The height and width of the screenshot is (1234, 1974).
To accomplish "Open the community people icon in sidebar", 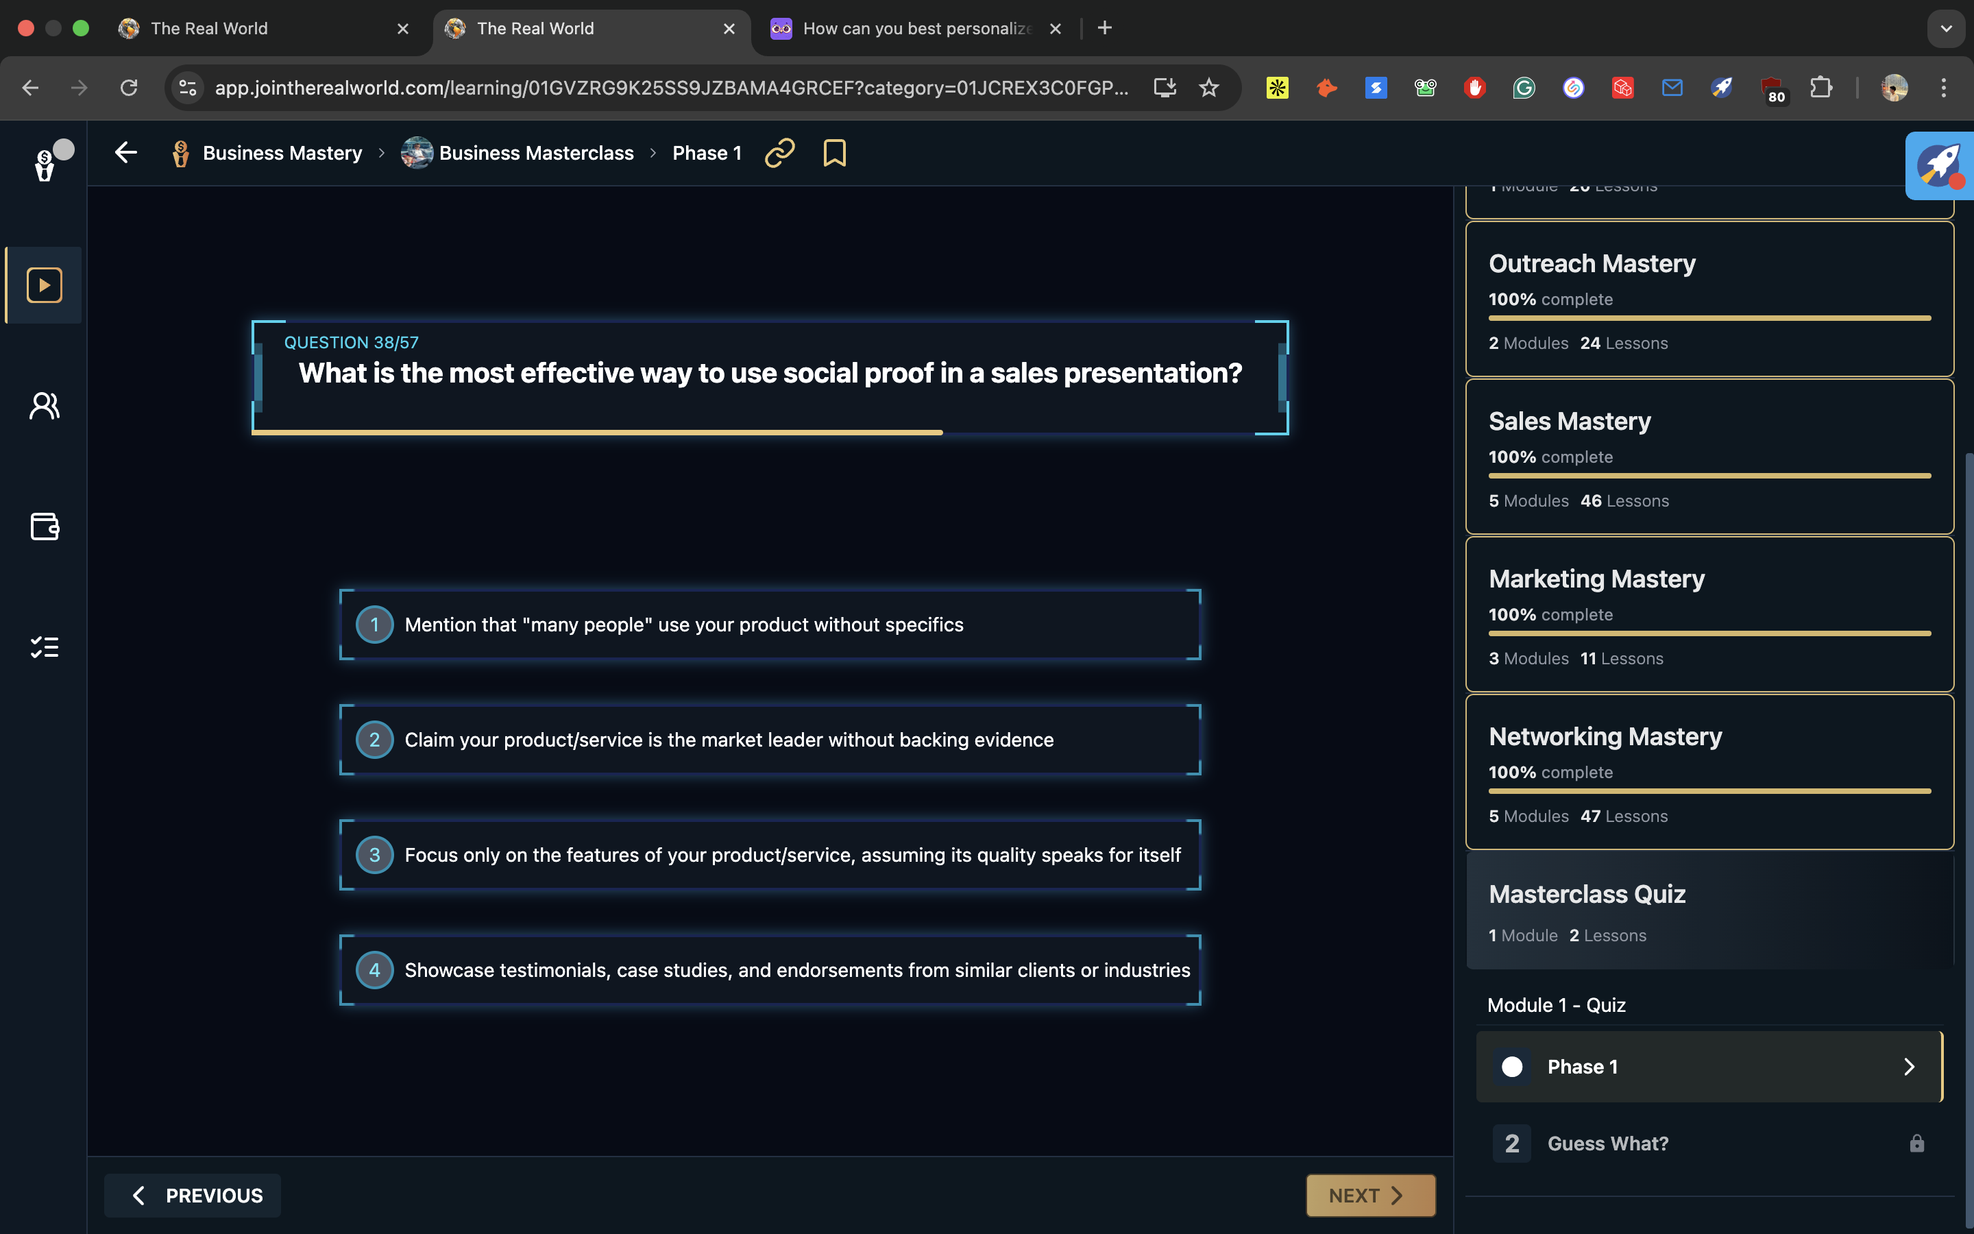I will coord(44,406).
